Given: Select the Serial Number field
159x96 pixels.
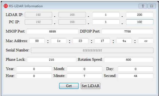Looking at the screenshot, I should click(x=92, y=50).
